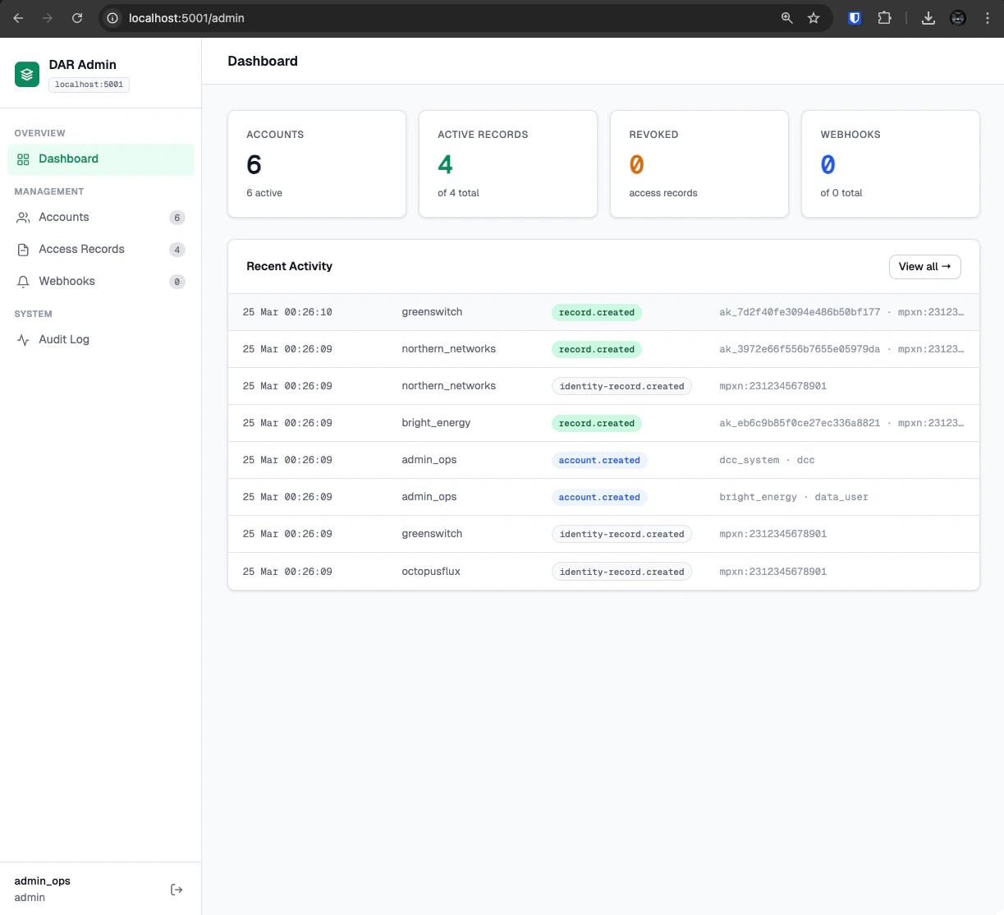Image resolution: width=1004 pixels, height=915 pixels.
Task: Click the Accounts count badge showing 6
Action: coord(177,218)
